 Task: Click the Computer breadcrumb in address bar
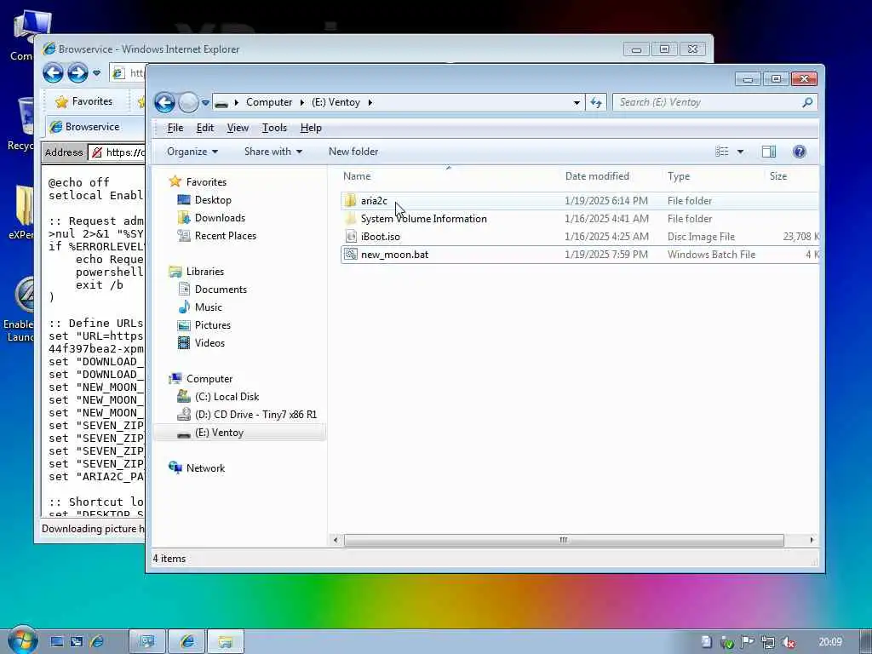point(269,102)
